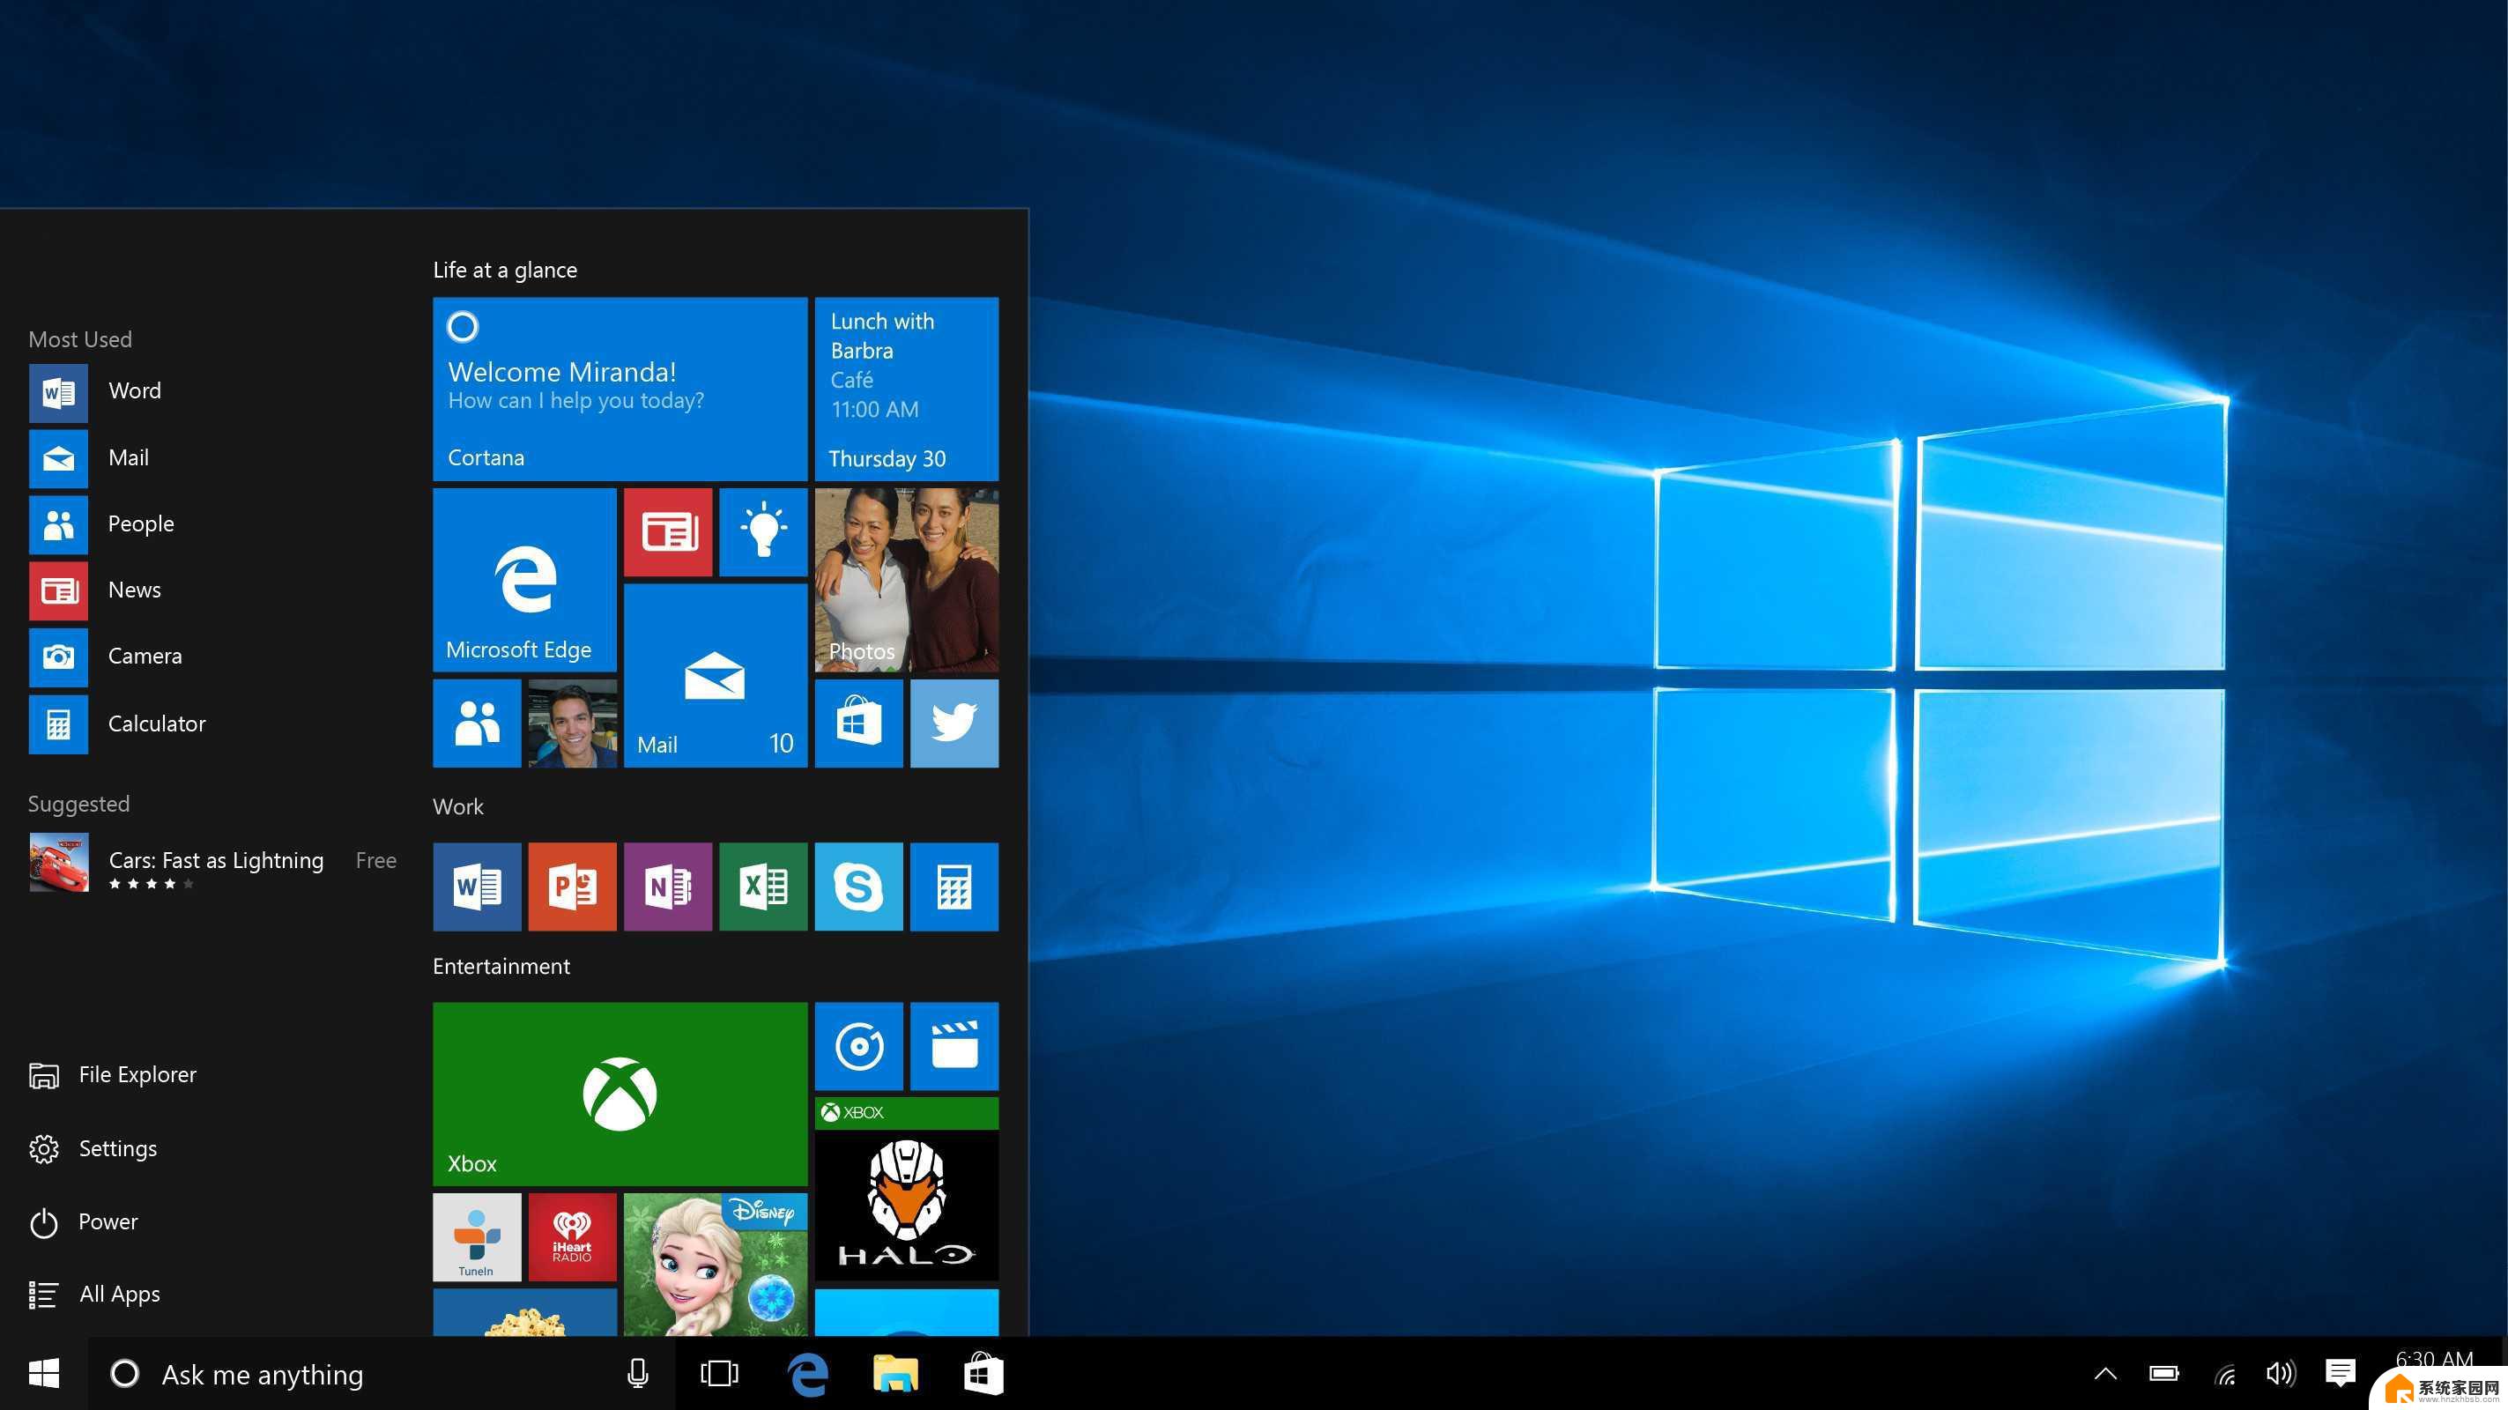
Task: Launch the iHeart Radio tile
Action: click(573, 1237)
